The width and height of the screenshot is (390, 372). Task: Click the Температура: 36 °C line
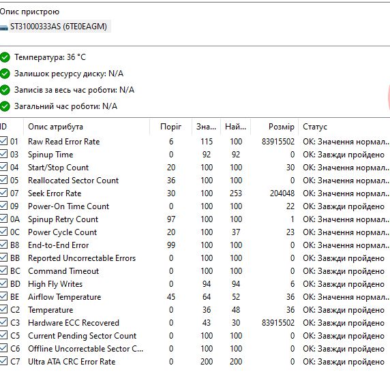click(x=50, y=57)
